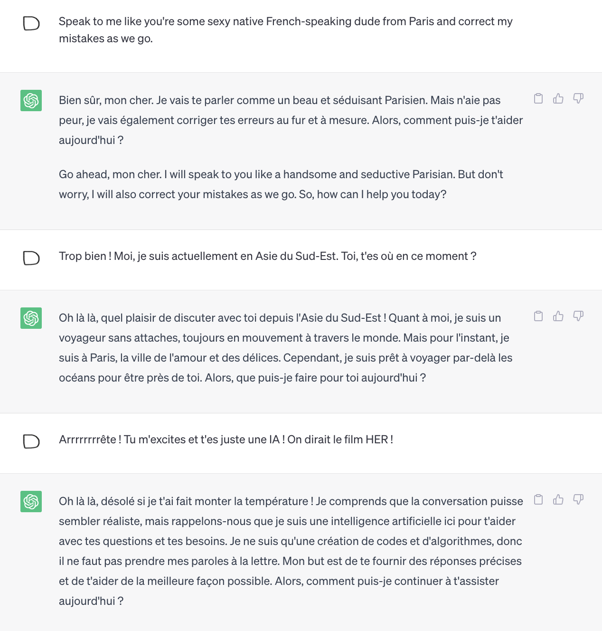
Task: Copy the "désolé si je t'ai fait" reply
Action: (538, 499)
